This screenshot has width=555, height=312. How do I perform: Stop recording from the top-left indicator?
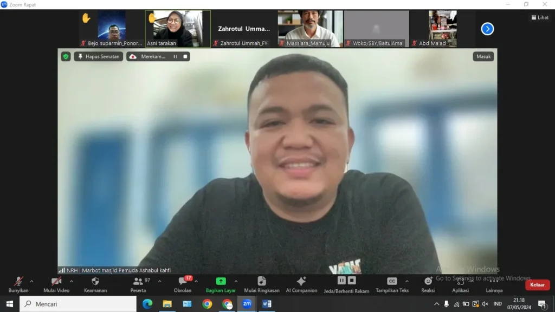coord(185,56)
